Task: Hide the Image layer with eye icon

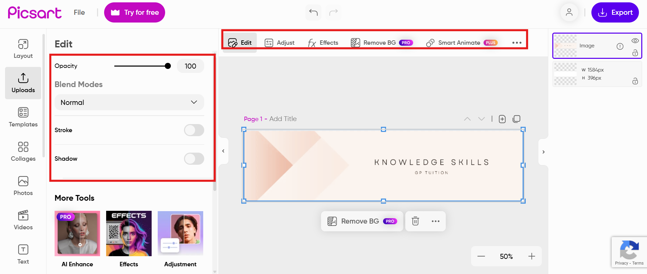Action: click(635, 41)
